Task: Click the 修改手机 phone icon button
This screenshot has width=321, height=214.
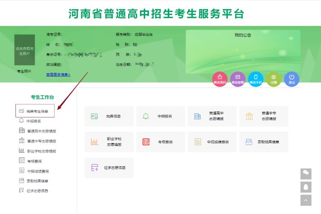Action: click(x=256, y=79)
